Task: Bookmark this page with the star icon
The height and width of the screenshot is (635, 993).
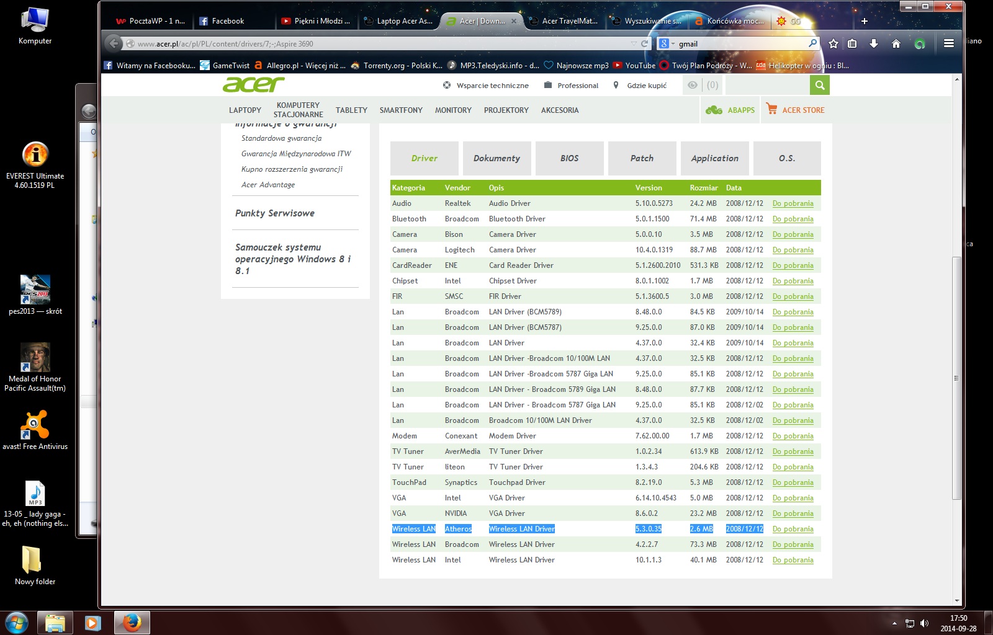Action: click(x=833, y=43)
